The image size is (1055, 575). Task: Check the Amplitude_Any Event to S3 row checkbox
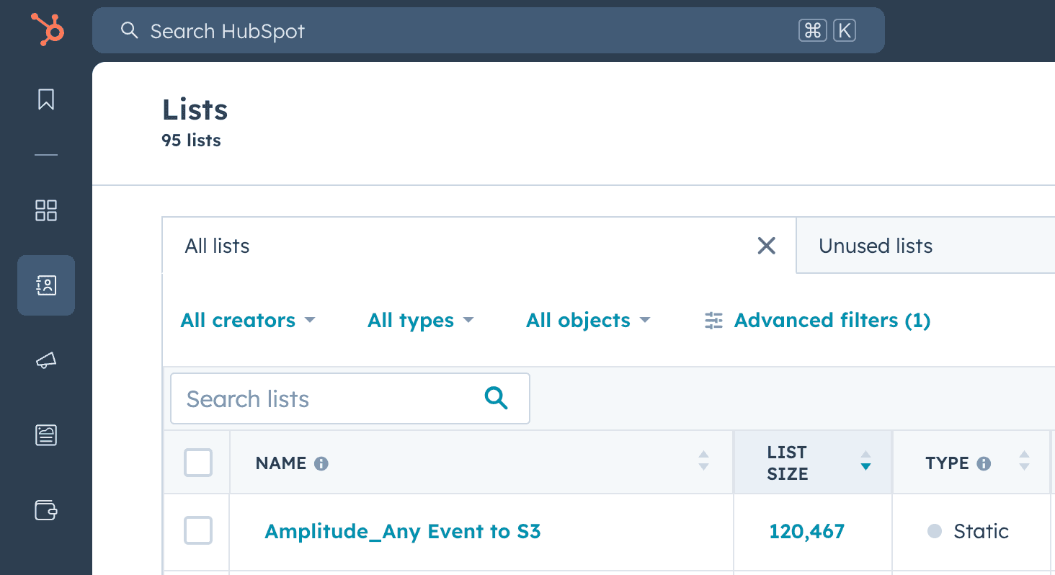tap(197, 531)
